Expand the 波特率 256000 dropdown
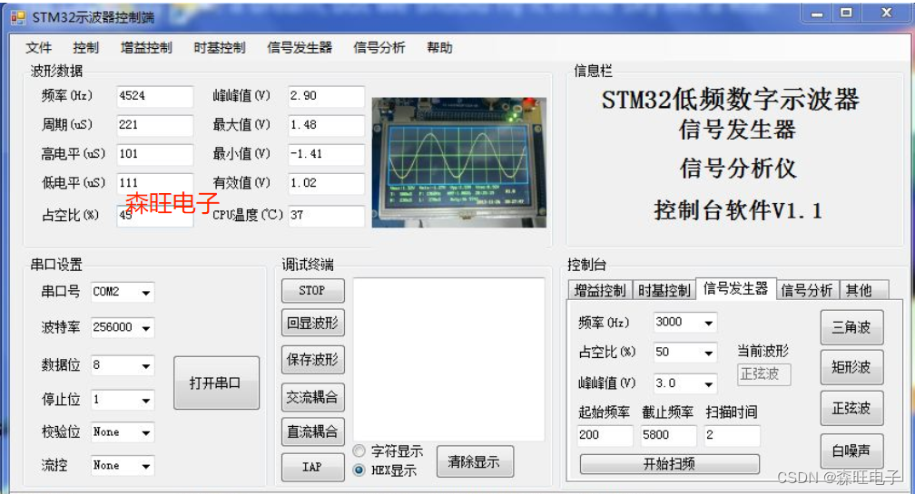The width and height of the screenshot is (915, 494). [146, 328]
